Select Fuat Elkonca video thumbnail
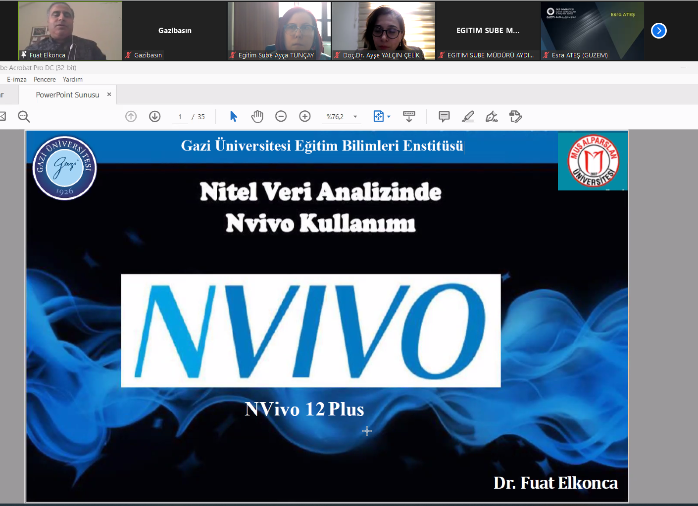The height and width of the screenshot is (506, 698). (70, 31)
